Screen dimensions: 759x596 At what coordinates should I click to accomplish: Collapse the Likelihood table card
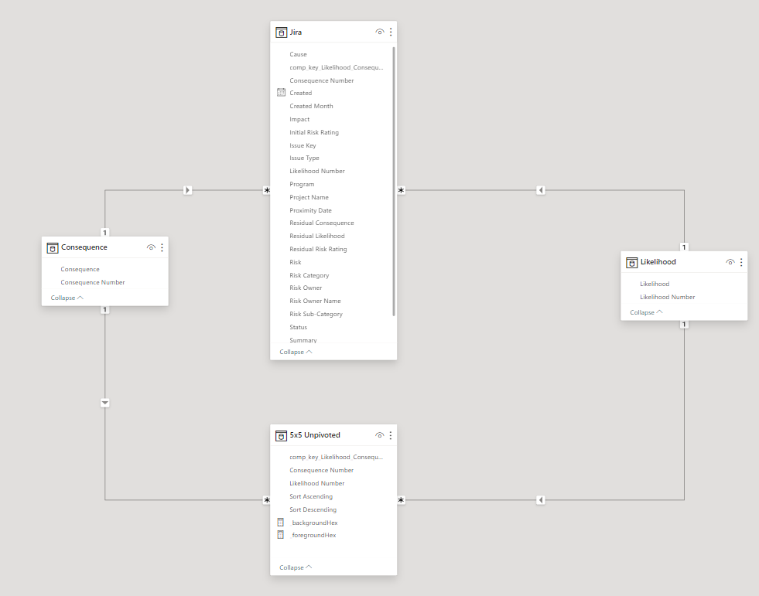(x=646, y=312)
